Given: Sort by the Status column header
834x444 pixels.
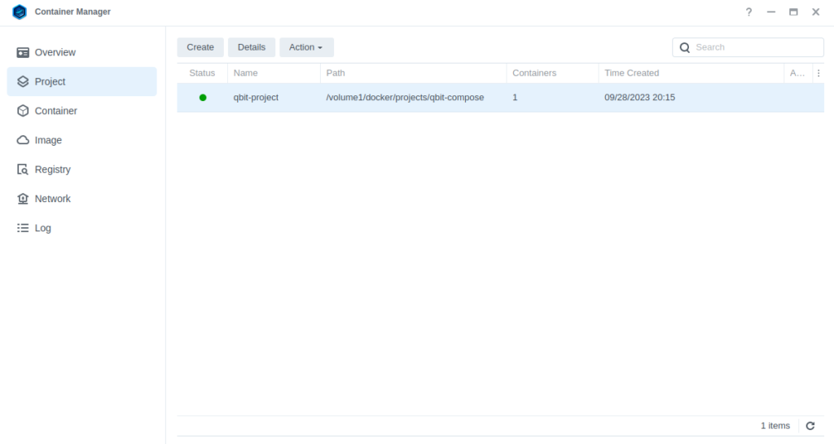Looking at the screenshot, I should (202, 73).
